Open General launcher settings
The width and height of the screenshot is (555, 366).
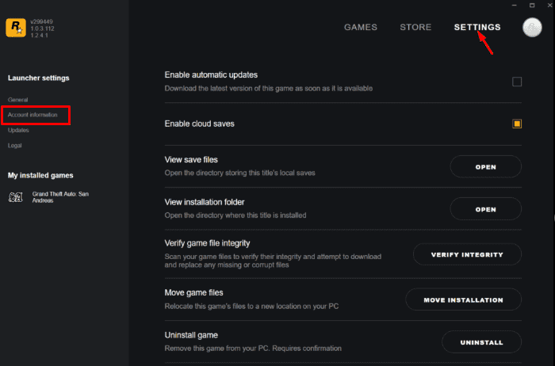tap(17, 100)
